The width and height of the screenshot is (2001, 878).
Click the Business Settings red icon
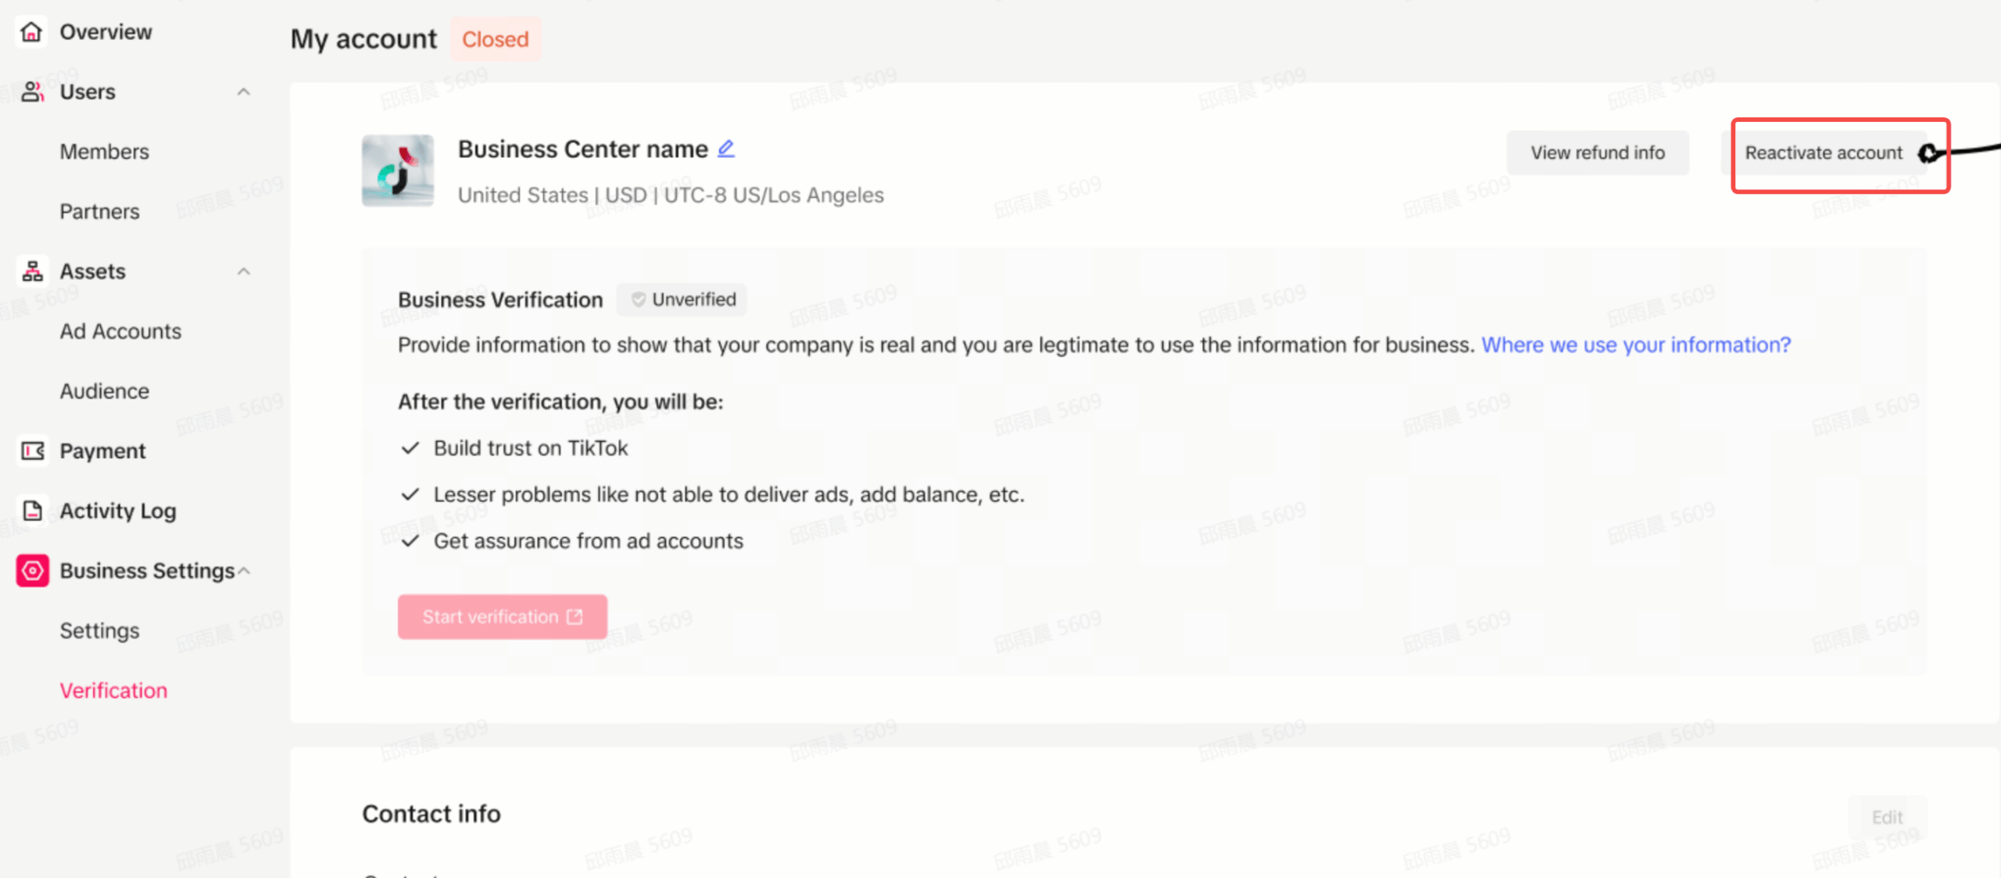(32, 571)
